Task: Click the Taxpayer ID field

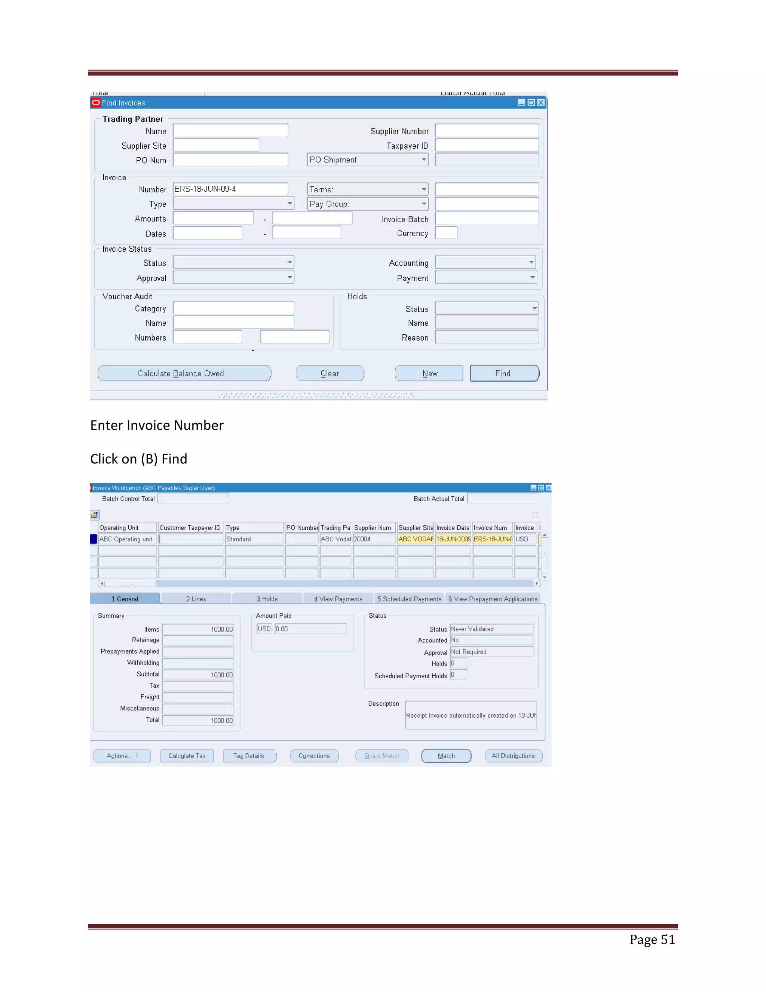Action: coord(487,145)
